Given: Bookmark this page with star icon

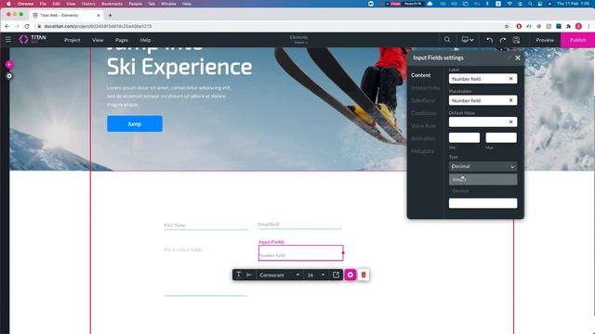Looking at the screenshot, I should coord(506,26).
